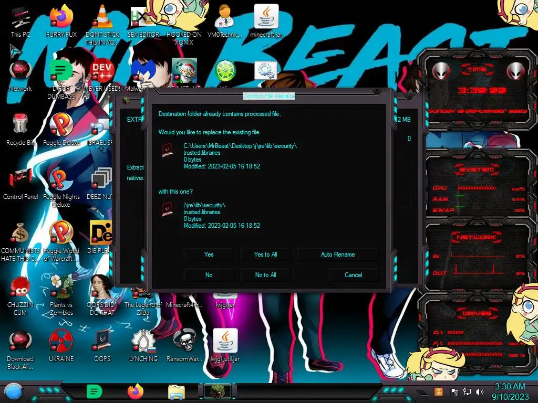Launch Firefox from the taskbar
The image size is (538, 403).
click(136, 391)
